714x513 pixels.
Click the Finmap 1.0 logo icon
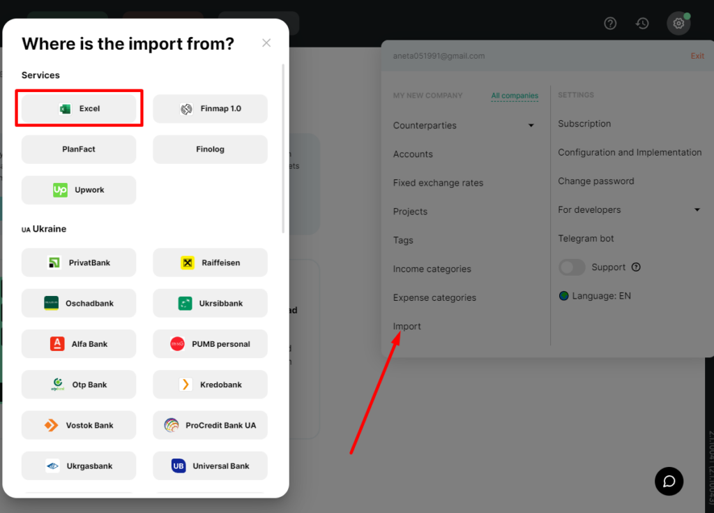coord(186,108)
